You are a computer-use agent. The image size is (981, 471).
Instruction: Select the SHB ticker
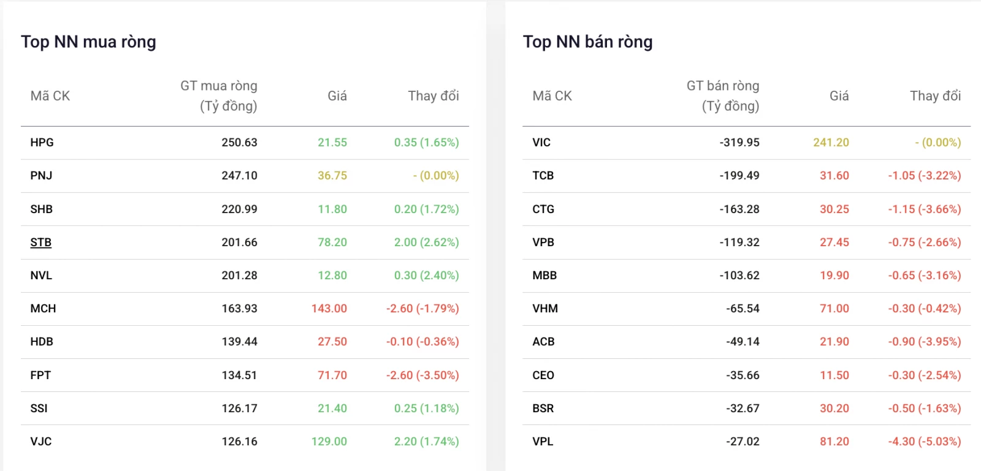click(41, 209)
